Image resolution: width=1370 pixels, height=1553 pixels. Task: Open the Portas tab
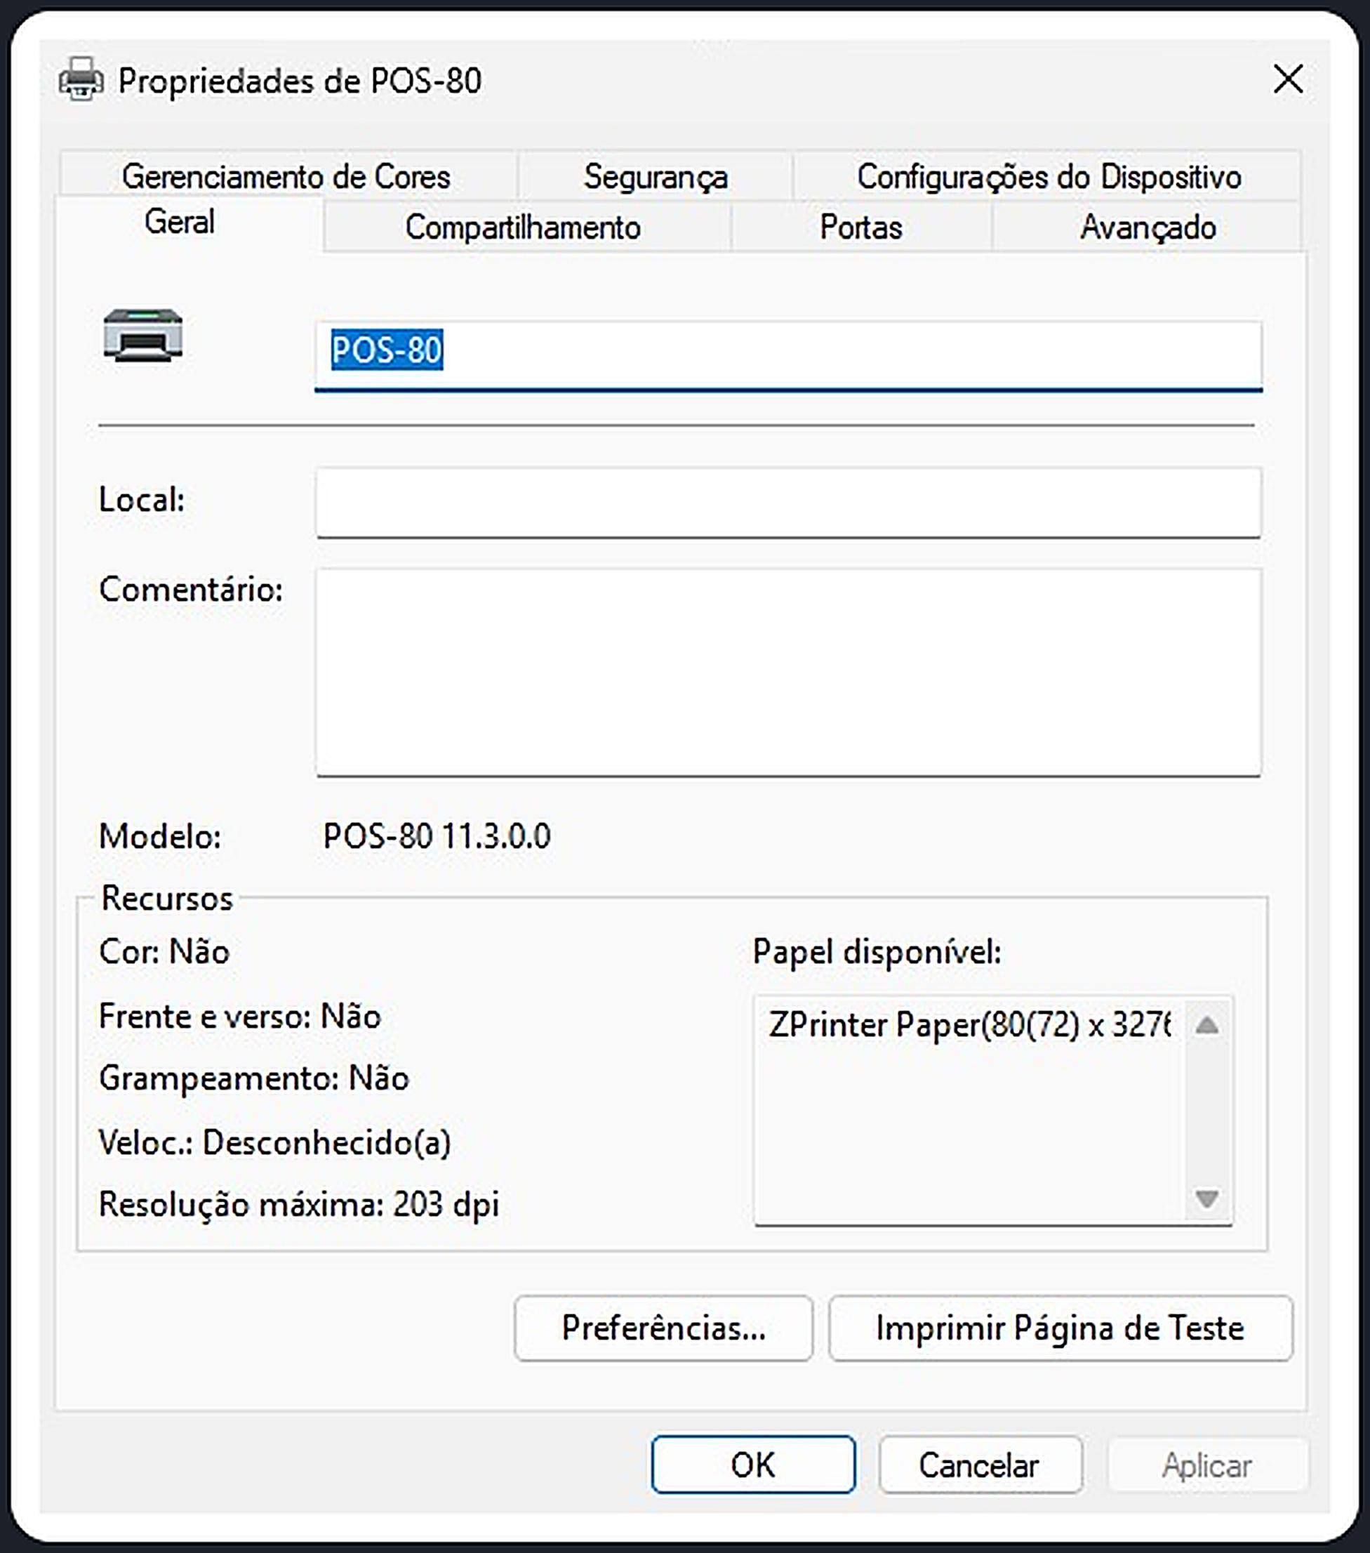[861, 227]
